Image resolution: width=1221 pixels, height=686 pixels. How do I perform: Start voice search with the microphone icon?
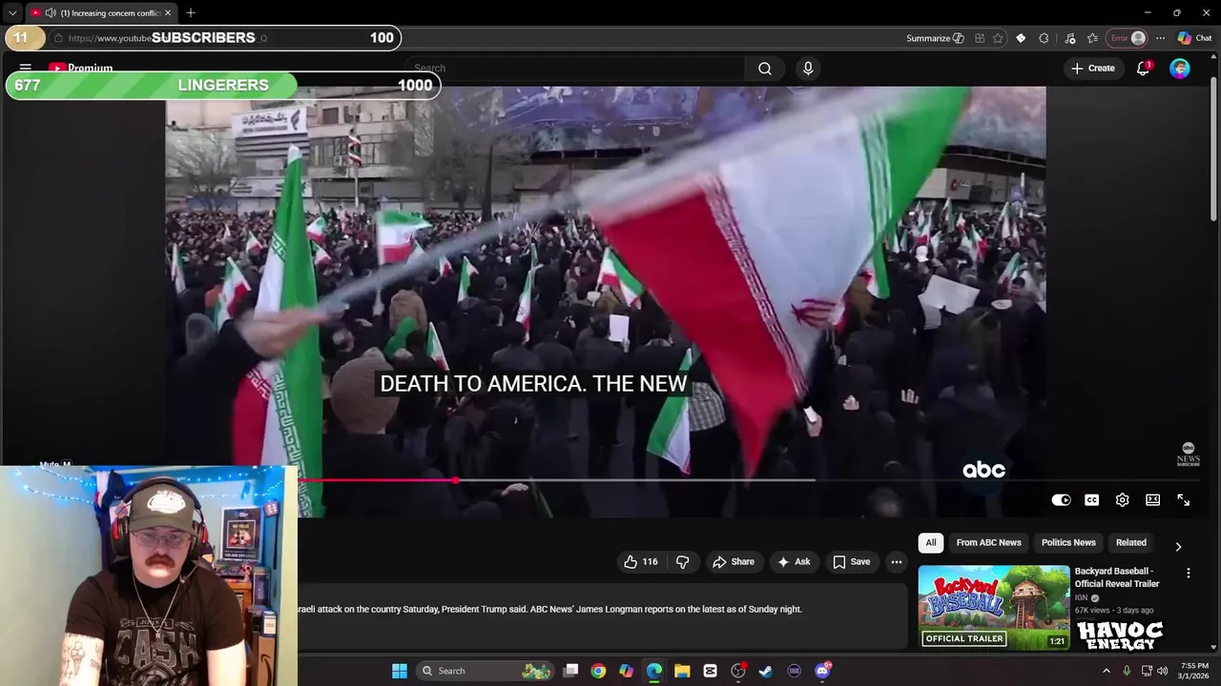pos(808,69)
